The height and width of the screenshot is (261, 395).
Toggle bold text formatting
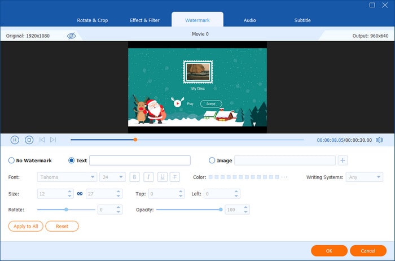point(135,177)
